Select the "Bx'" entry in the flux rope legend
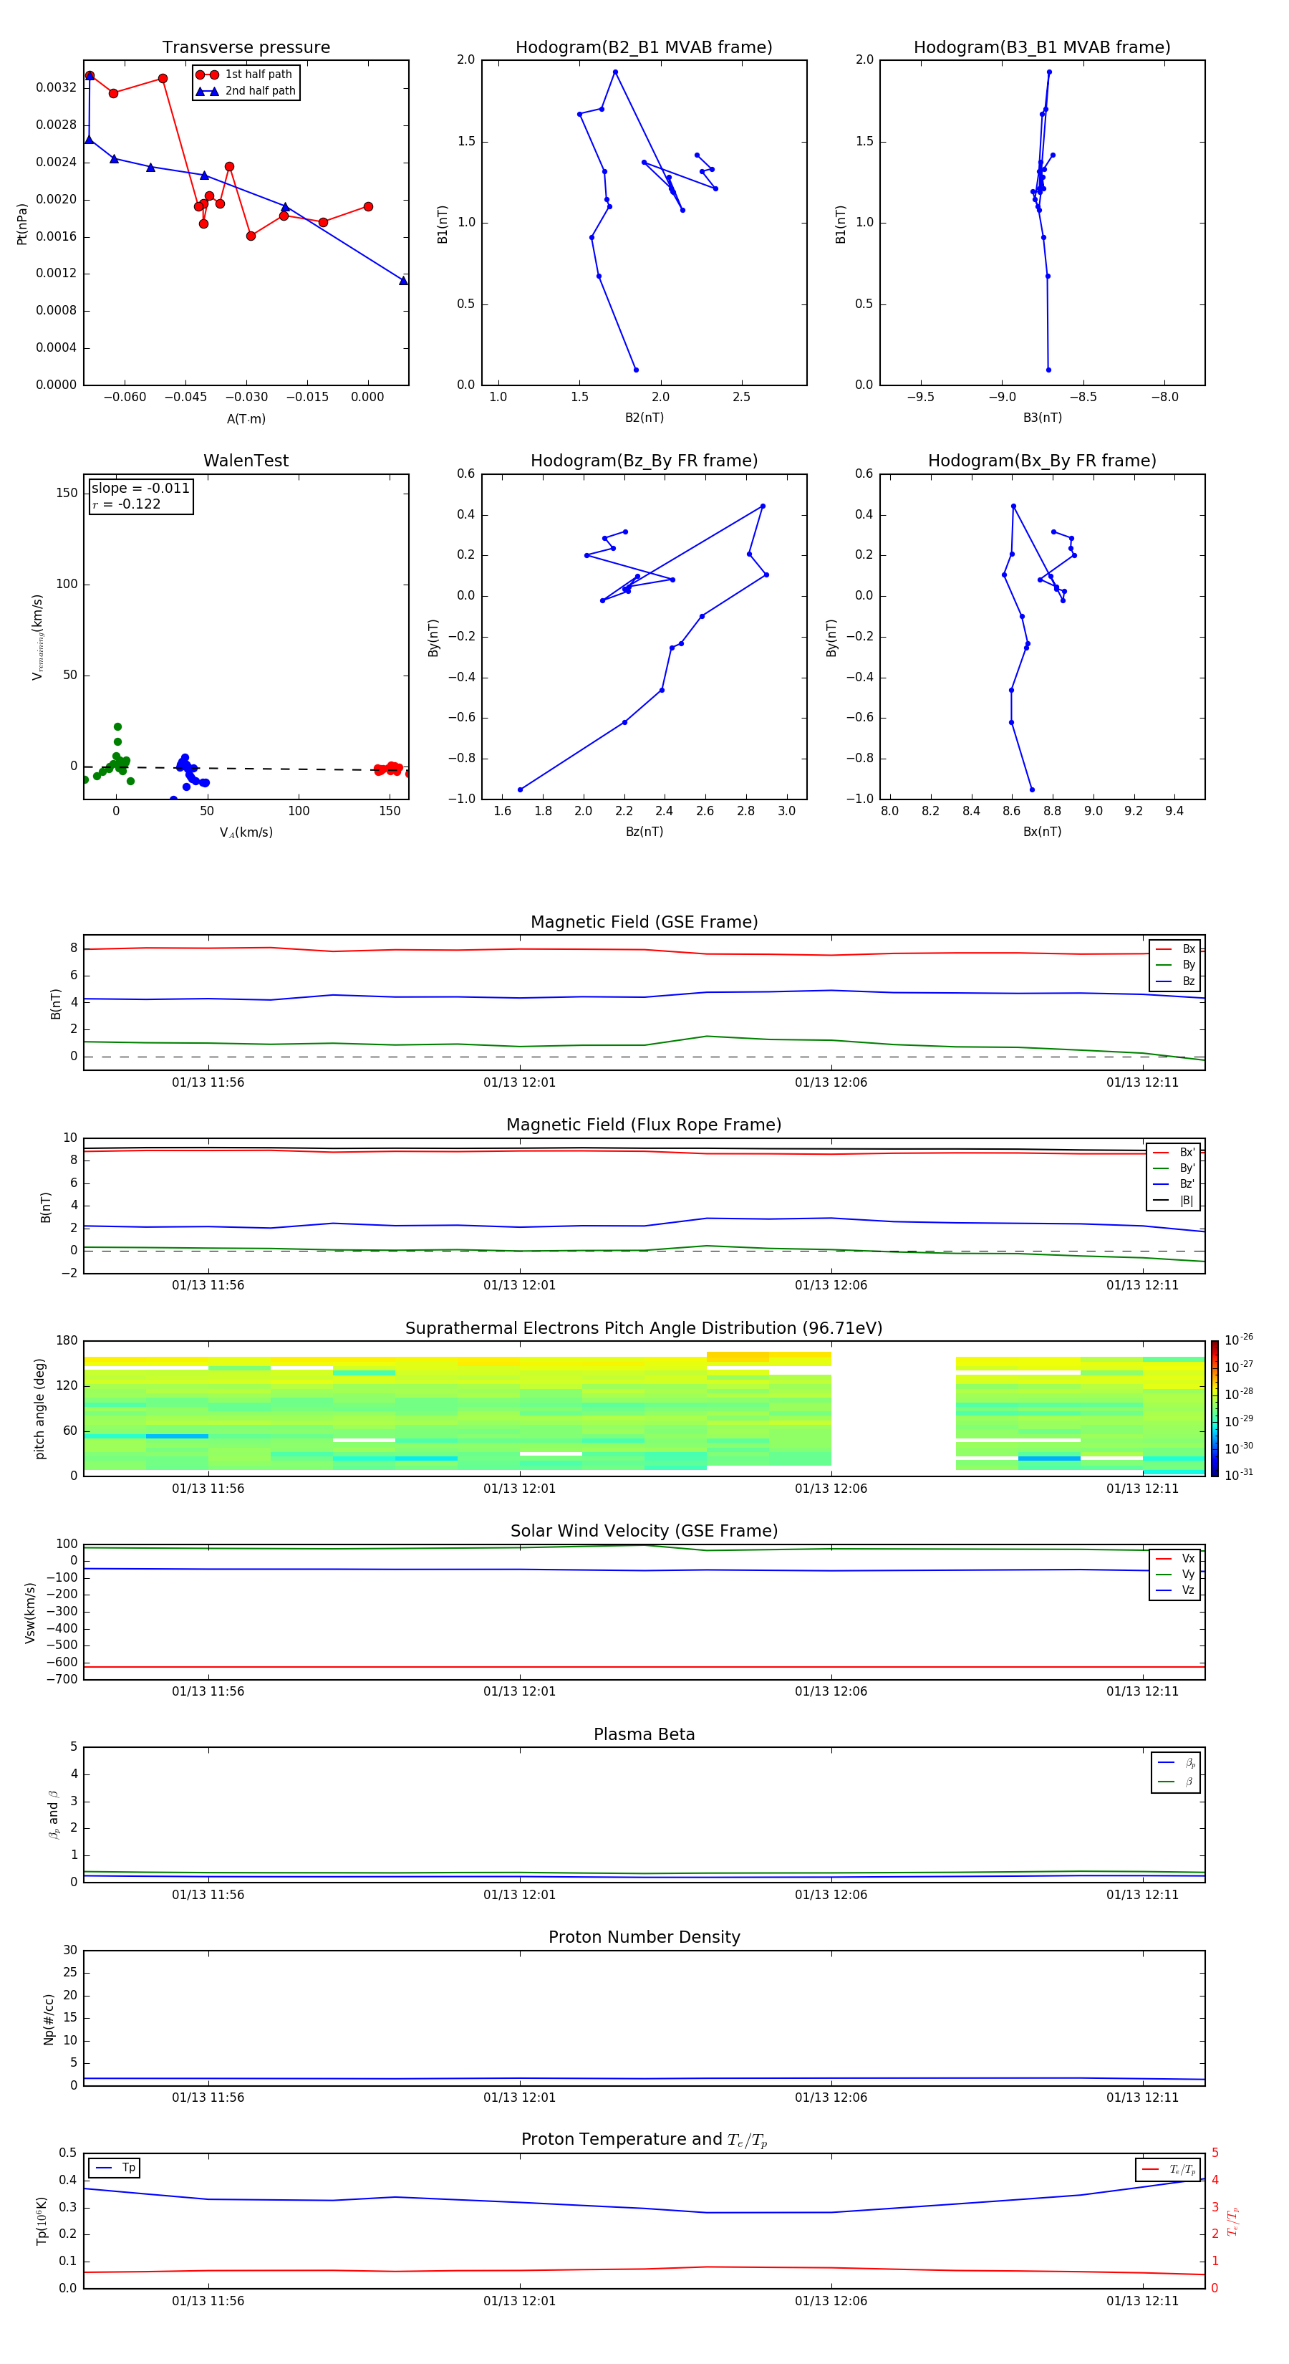The height and width of the screenshot is (2364, 1289). click(x=1174, y=1153)
